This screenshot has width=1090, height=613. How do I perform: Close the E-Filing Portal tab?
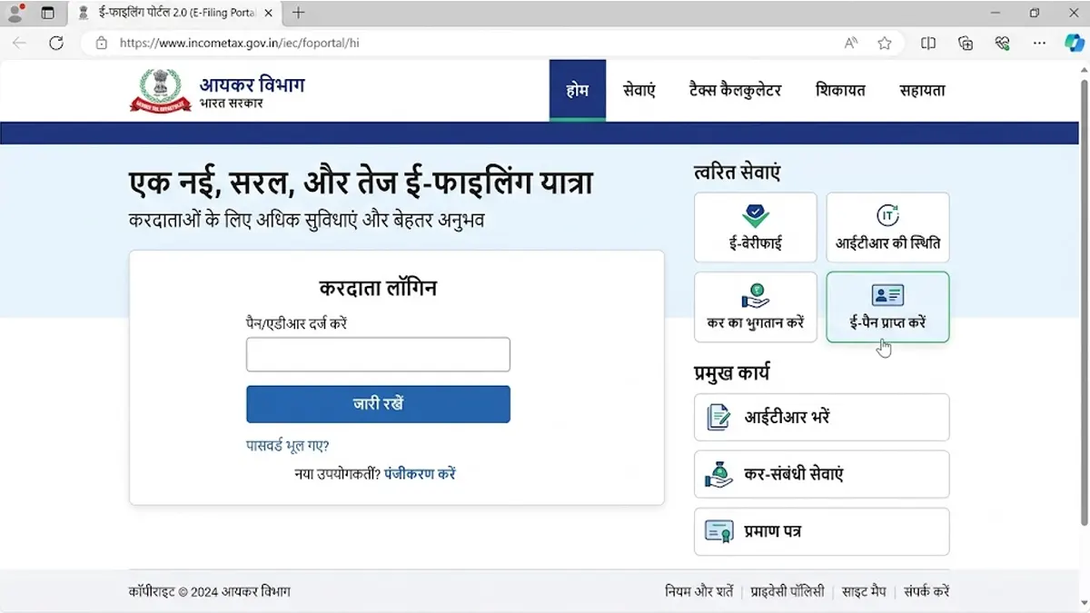coord(268,13)
